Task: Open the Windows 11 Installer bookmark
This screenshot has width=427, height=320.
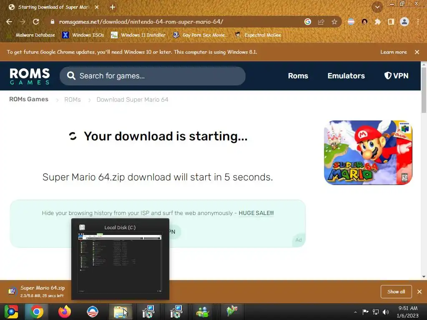Action: click(x=138, y=35)
